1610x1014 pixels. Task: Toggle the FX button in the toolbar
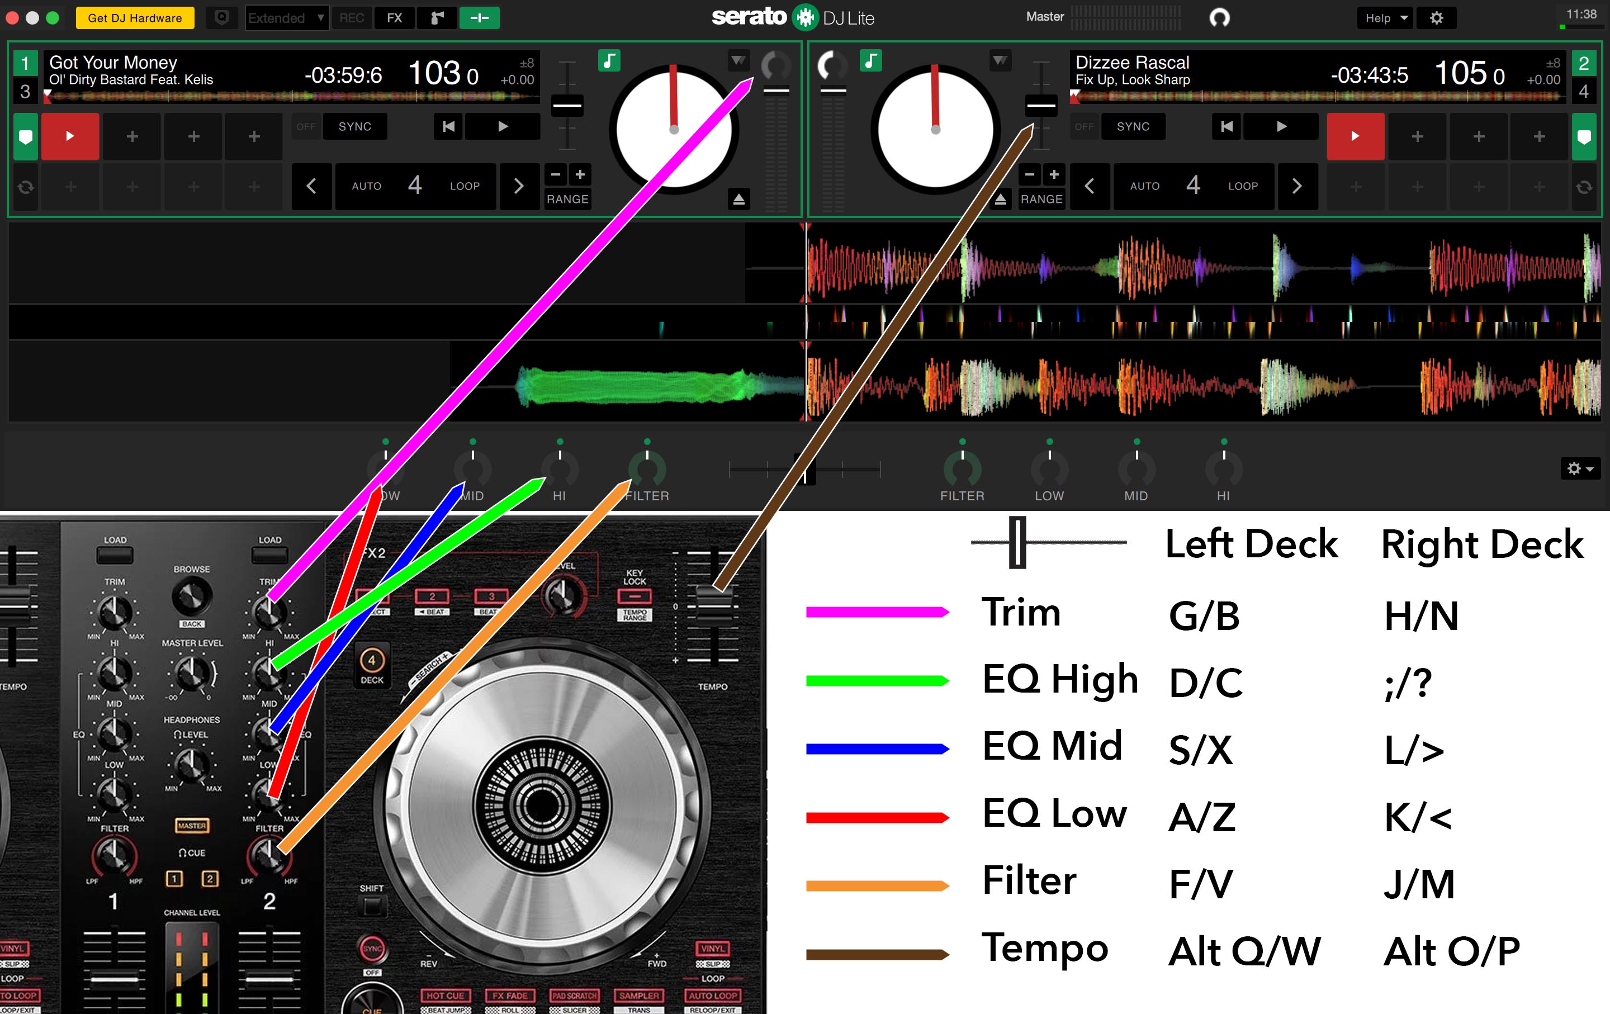394,18
